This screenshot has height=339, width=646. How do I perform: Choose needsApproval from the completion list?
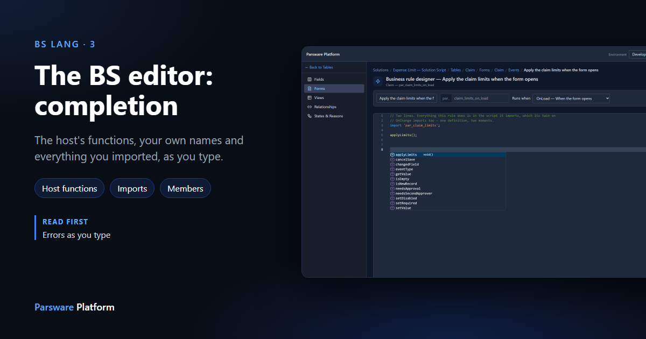[x=447, y=189]
